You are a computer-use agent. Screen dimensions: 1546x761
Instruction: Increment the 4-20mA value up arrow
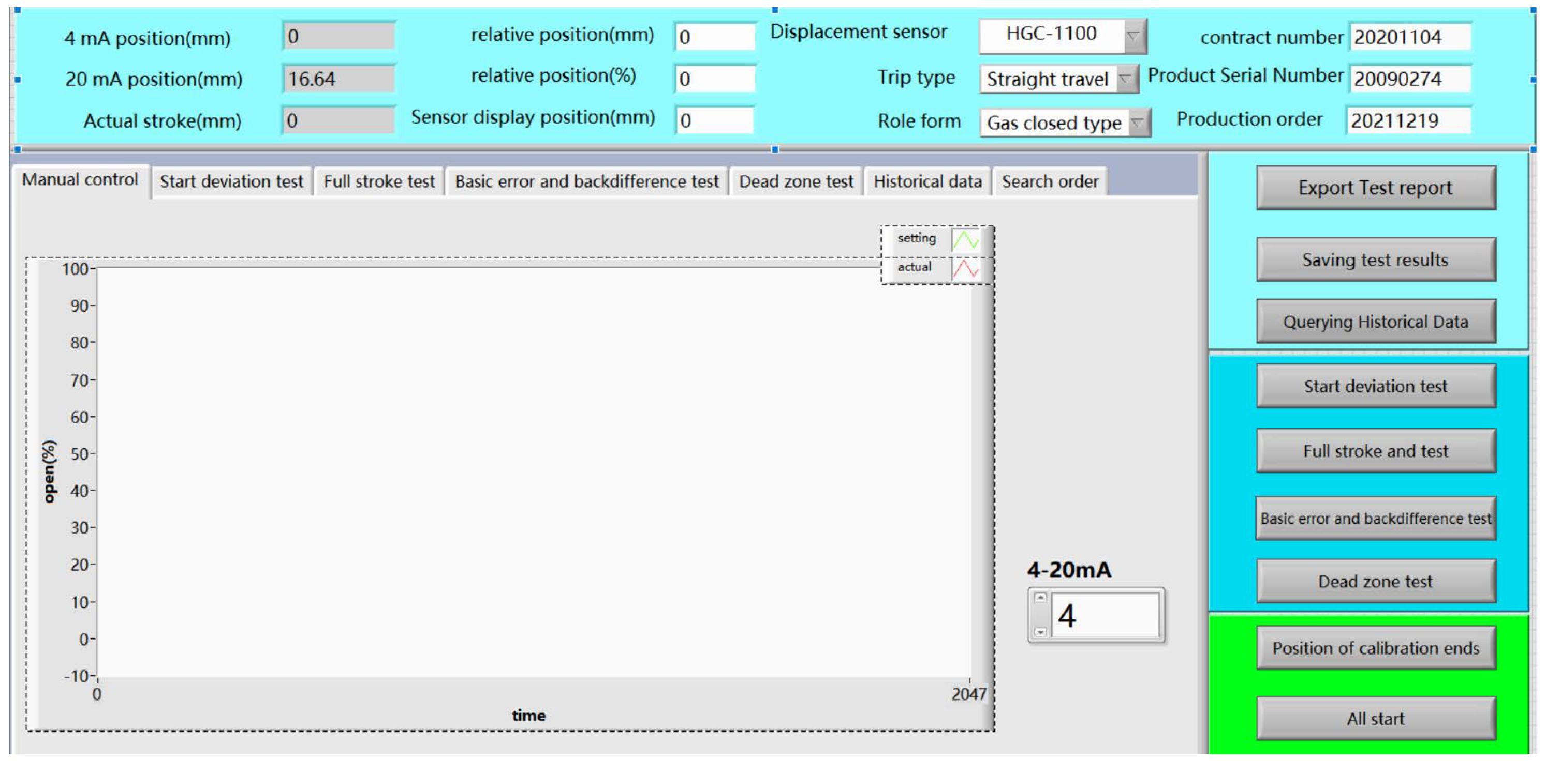tap(1041, 598)
